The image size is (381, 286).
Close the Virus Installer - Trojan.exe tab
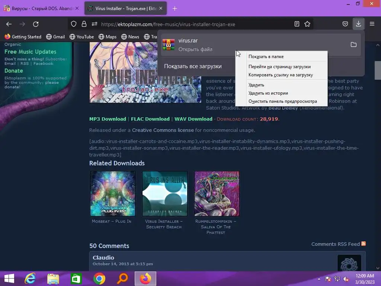point(161,8)
